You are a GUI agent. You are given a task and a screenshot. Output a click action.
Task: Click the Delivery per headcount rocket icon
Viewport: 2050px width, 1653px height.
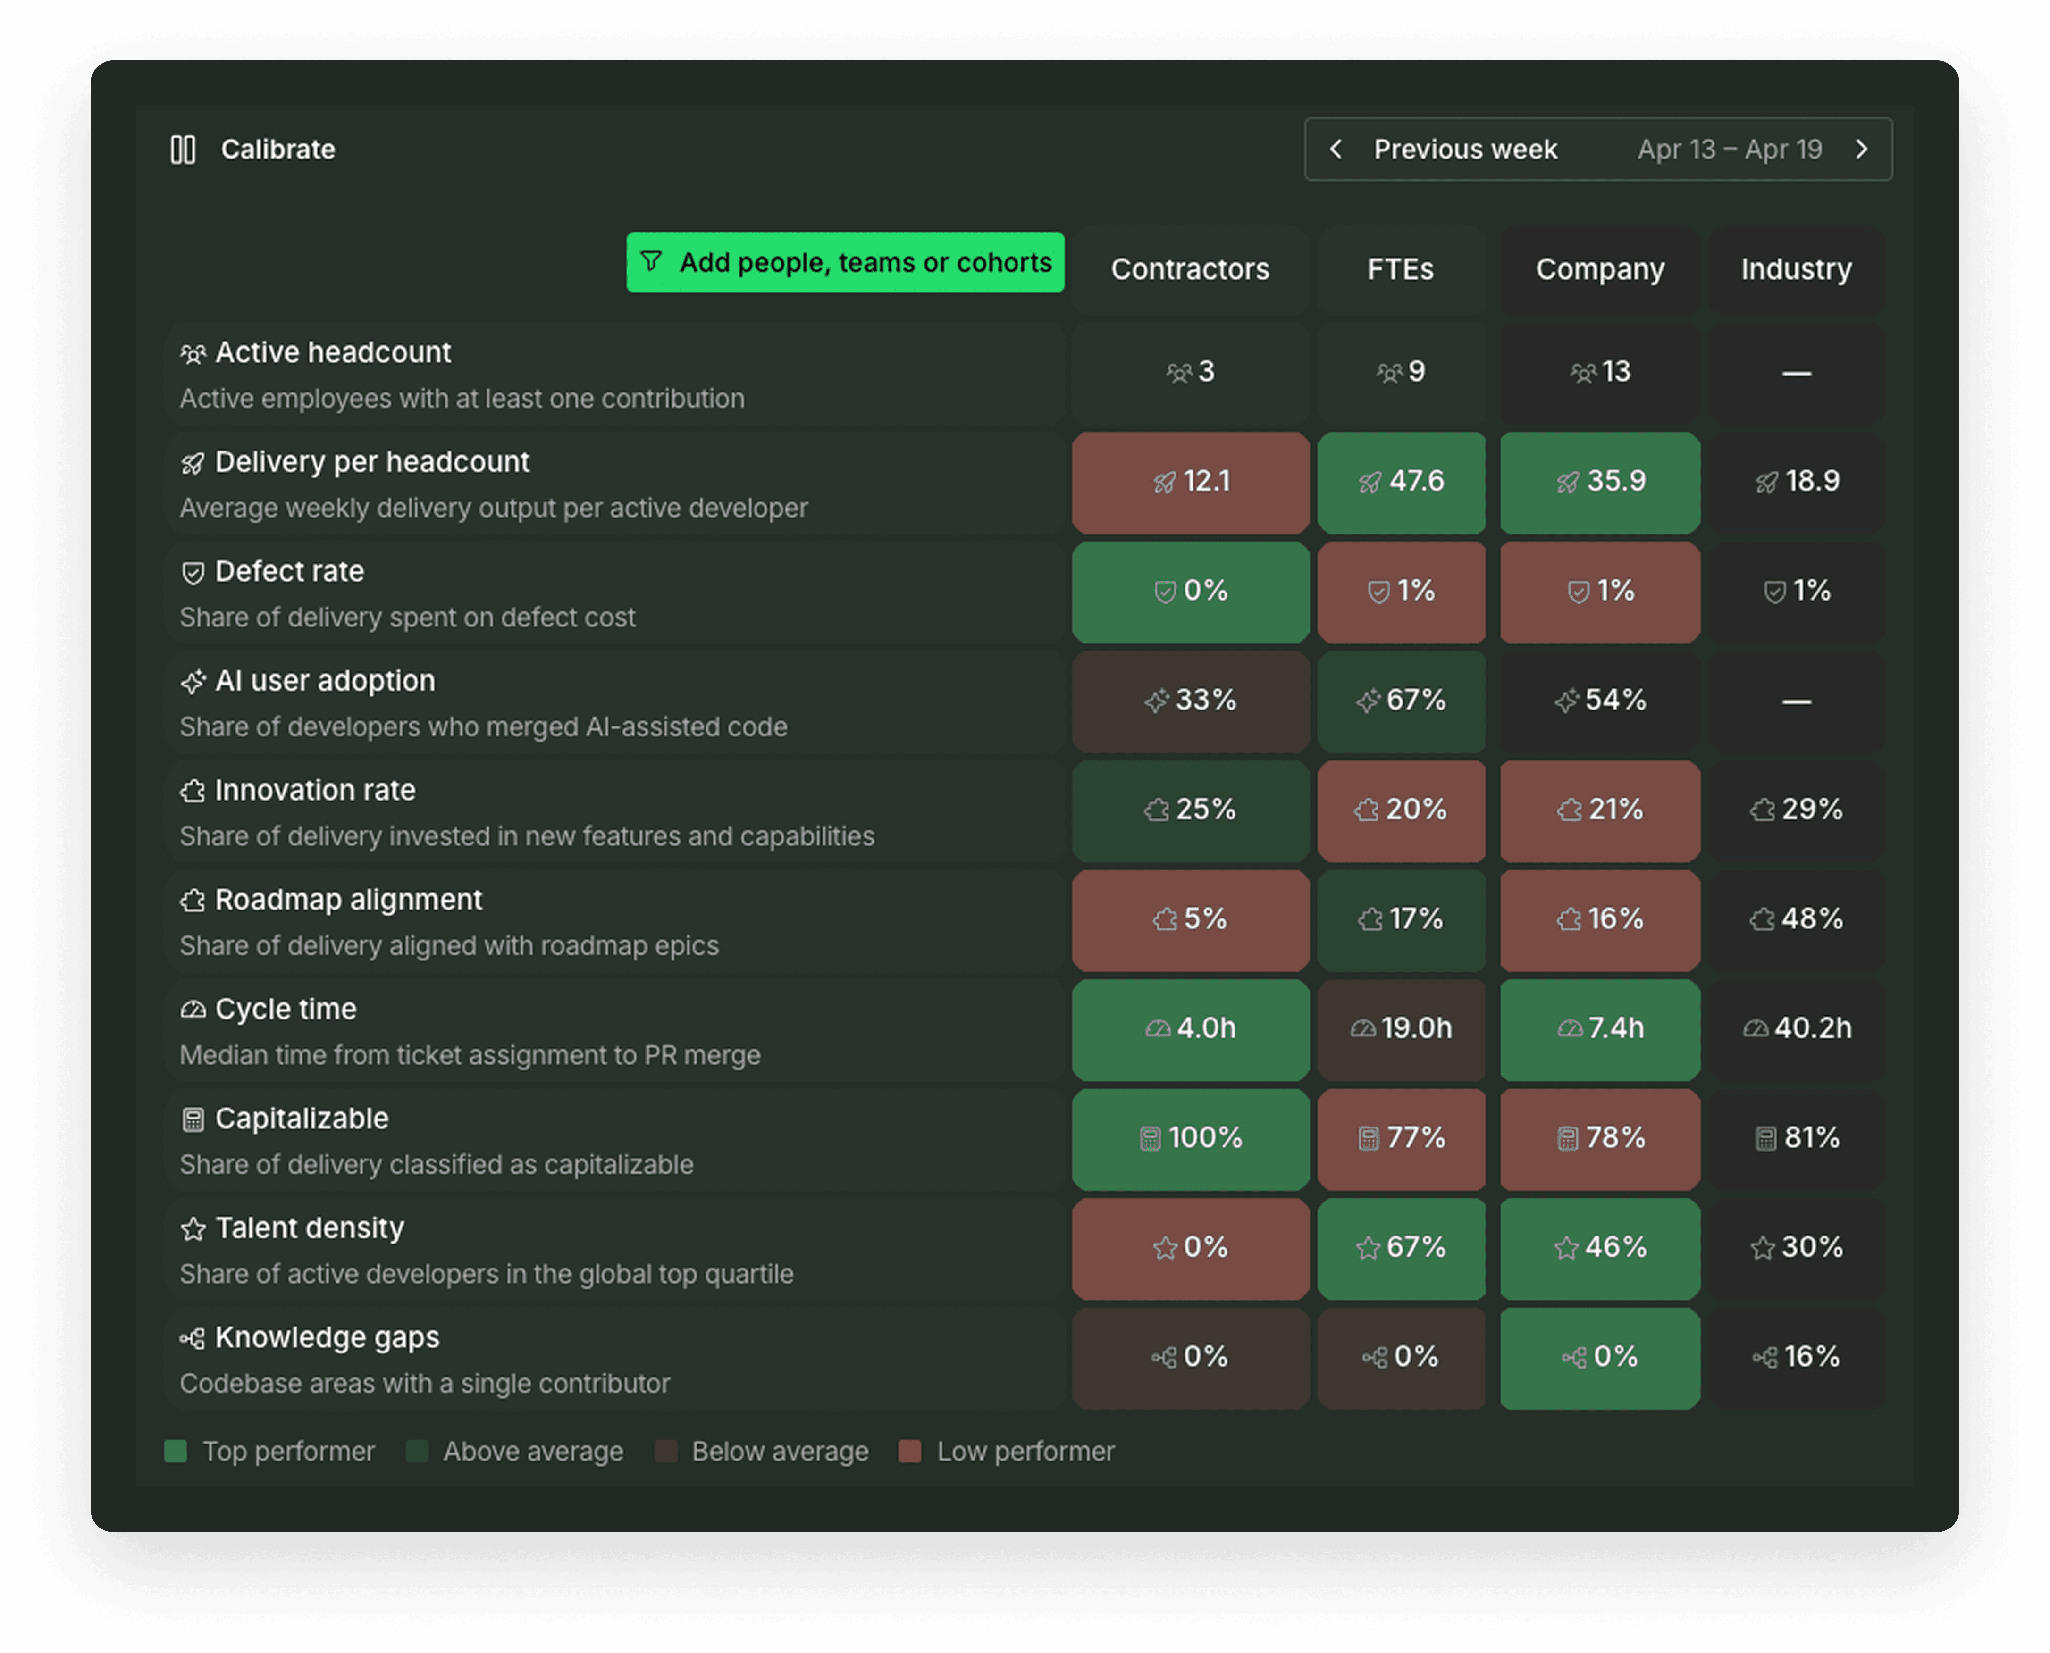click(x=193, y=464)
